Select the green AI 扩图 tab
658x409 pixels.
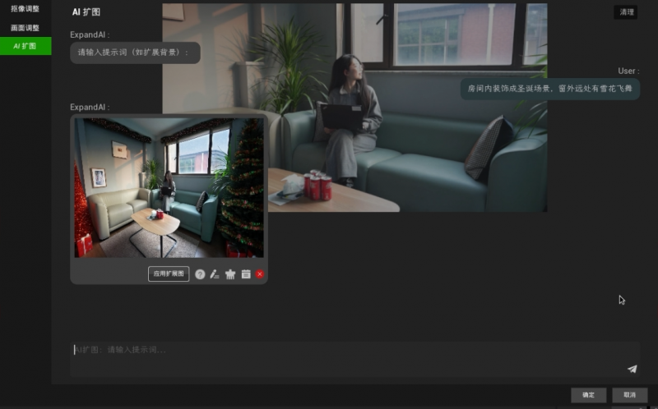coord(25,46)
